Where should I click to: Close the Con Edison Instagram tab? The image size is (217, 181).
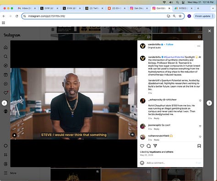pyautogui.click(x=169, y=8)
